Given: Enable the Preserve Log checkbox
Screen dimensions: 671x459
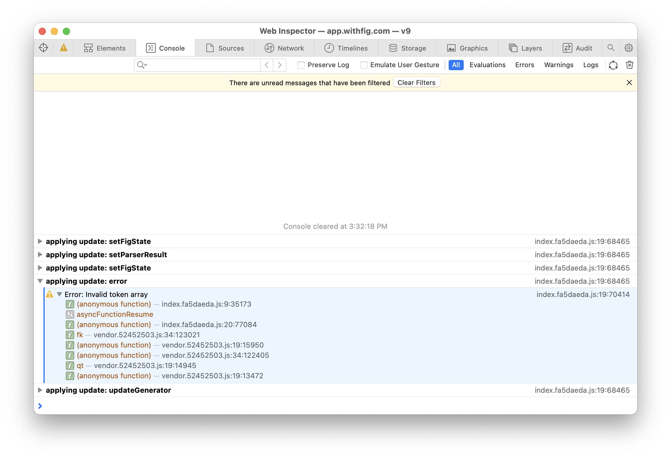Looking at the screenshot, I should (301, 65).
